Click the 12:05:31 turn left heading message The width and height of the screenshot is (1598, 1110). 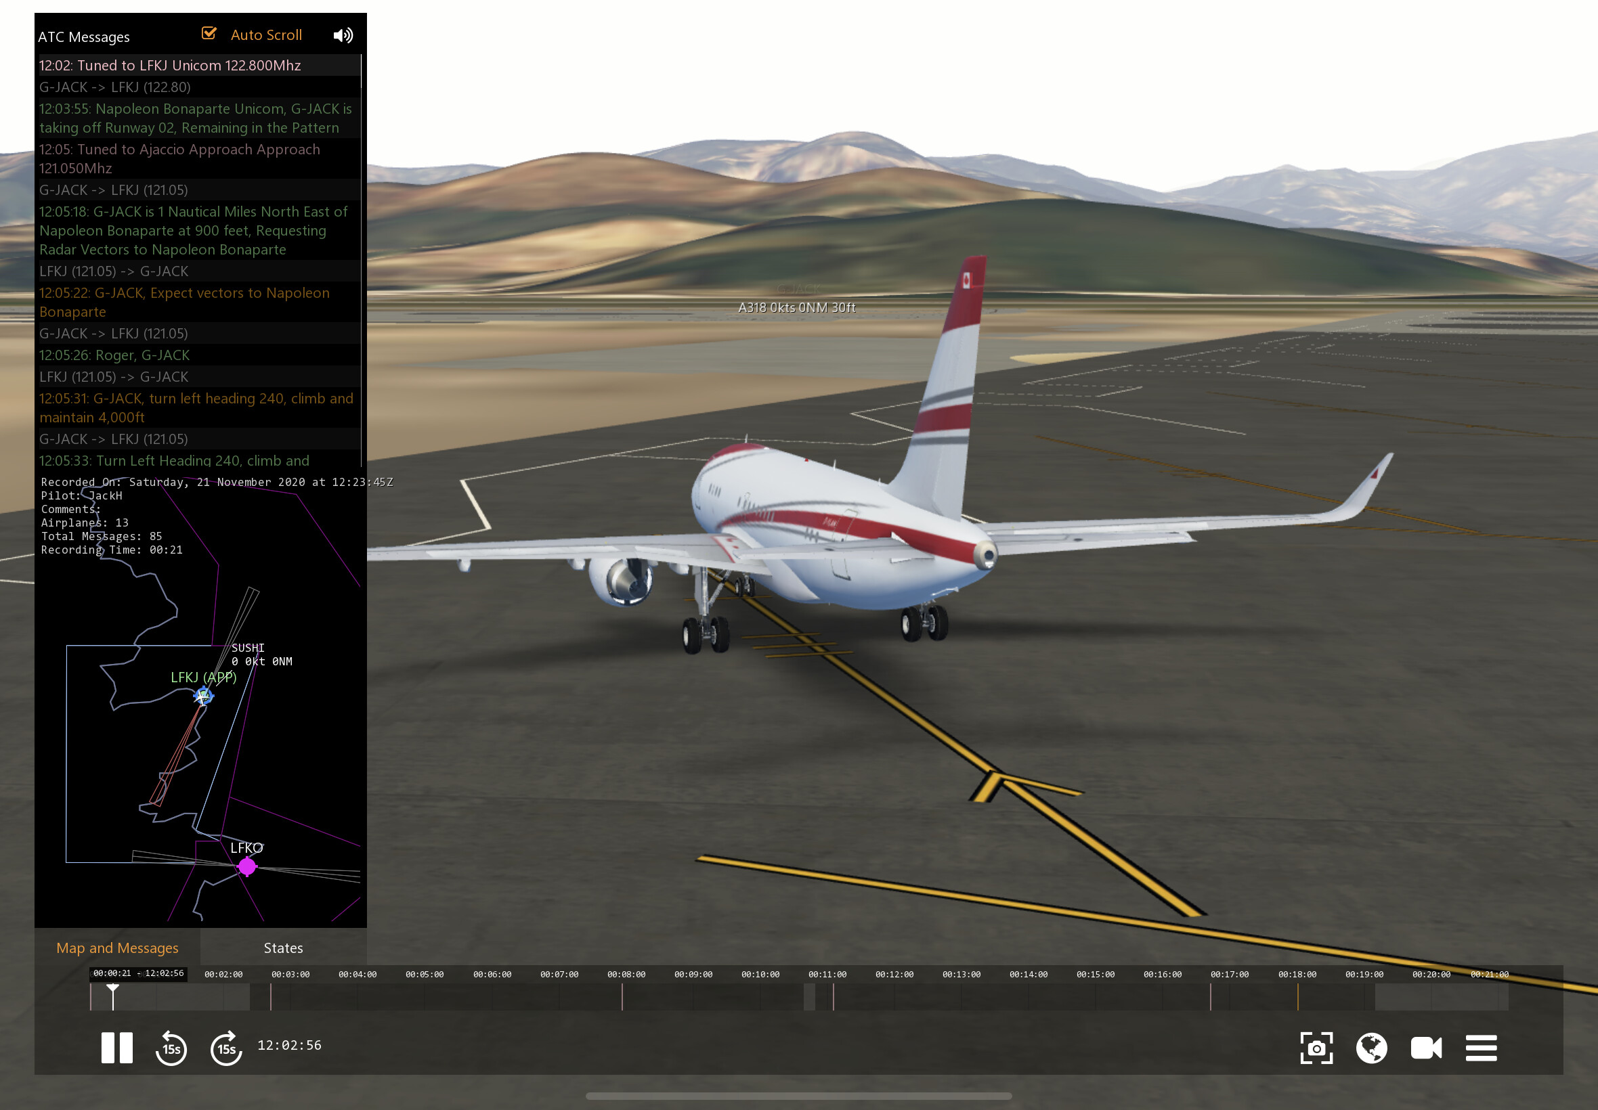tap(196, 407)
